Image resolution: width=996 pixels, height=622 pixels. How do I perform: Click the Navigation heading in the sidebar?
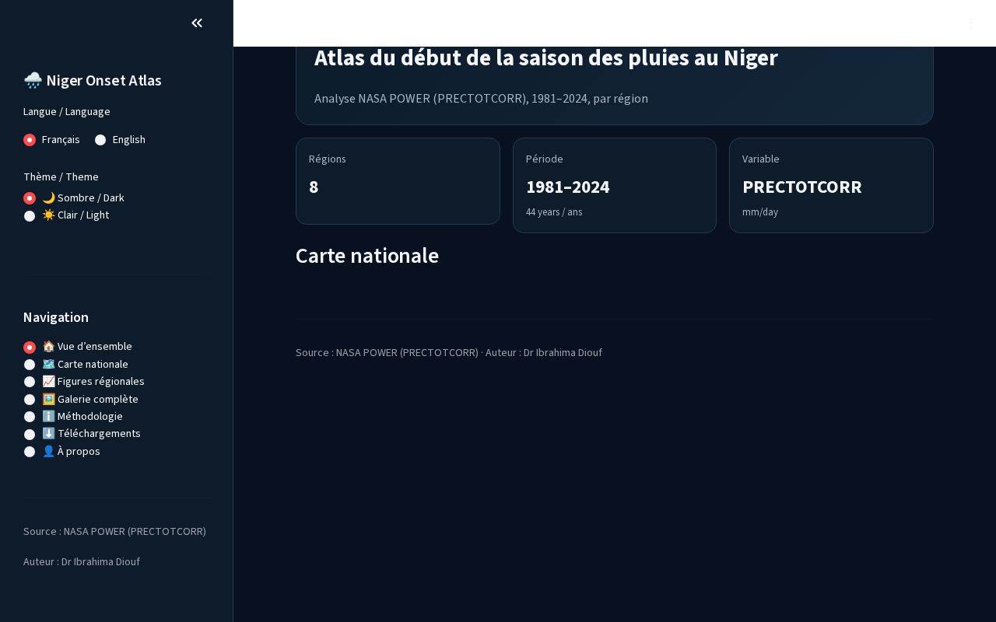point(56,317)
